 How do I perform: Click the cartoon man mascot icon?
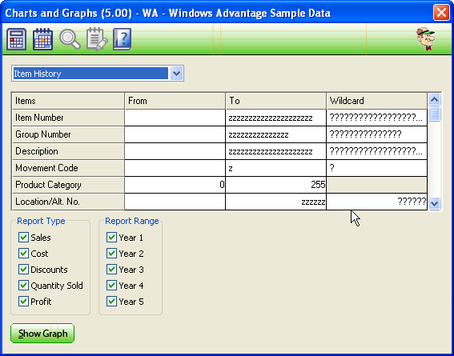426,39
